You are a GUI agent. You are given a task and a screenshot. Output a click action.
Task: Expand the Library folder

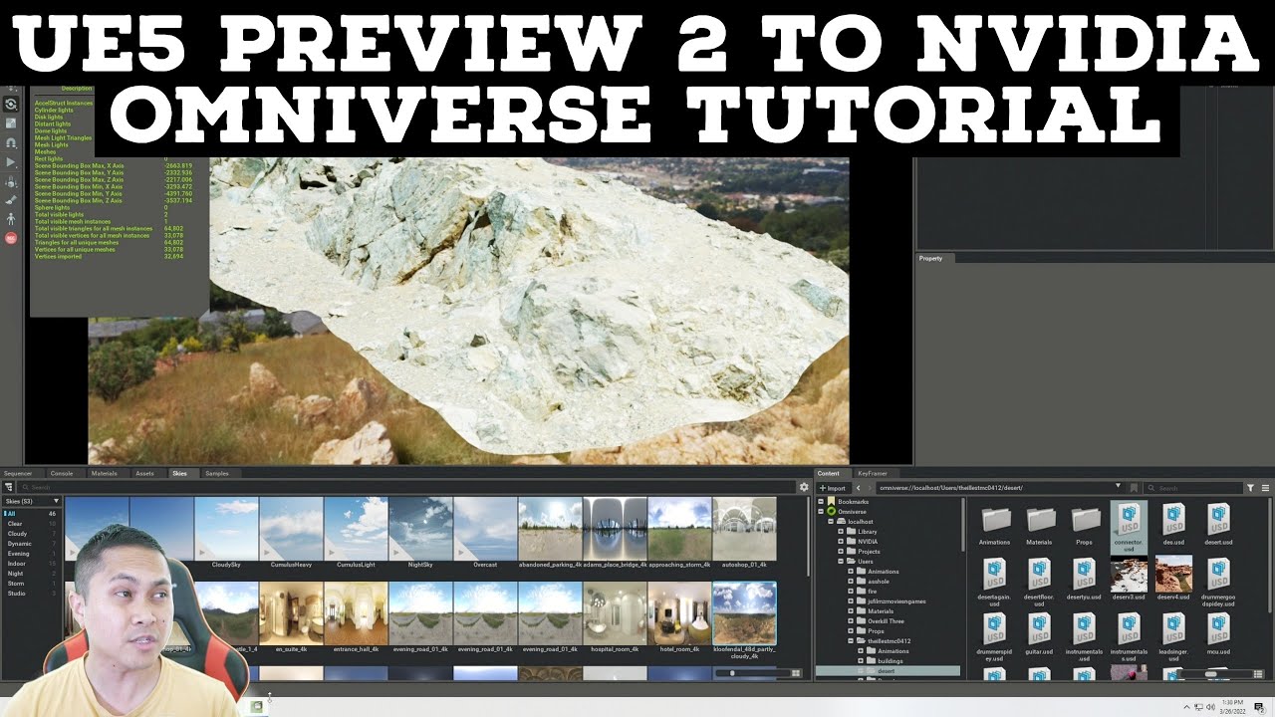pyautogui.click(x=841, y=532)
